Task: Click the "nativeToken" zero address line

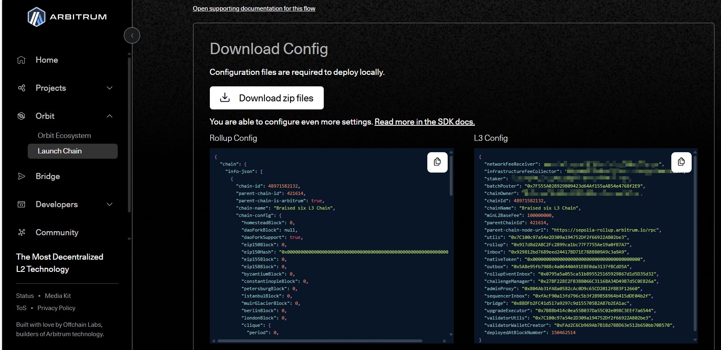Action: click(x=565, y=259)
